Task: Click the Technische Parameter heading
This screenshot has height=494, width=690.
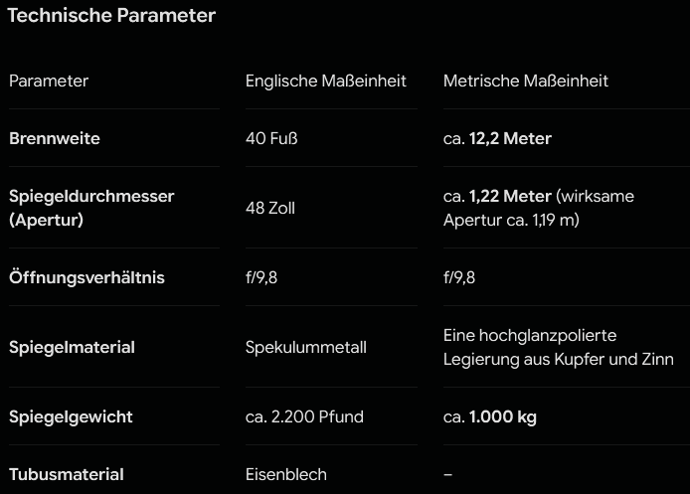Action: point(111,15)
